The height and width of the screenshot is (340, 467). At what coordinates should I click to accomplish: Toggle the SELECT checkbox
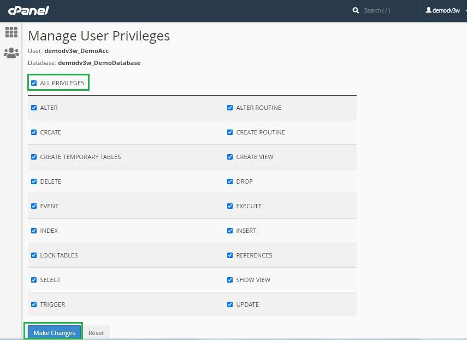tap(34, 280)
